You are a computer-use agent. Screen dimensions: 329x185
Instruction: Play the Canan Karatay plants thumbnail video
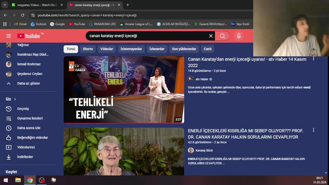click(x=124, y=152)
